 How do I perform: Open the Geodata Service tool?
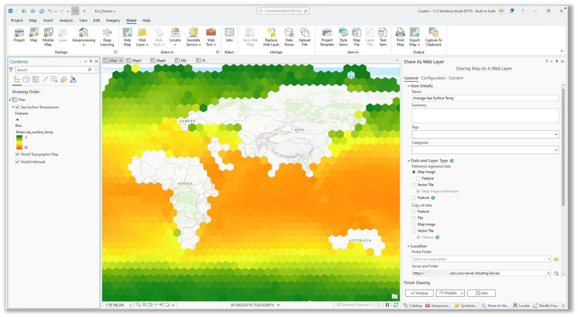193,37
